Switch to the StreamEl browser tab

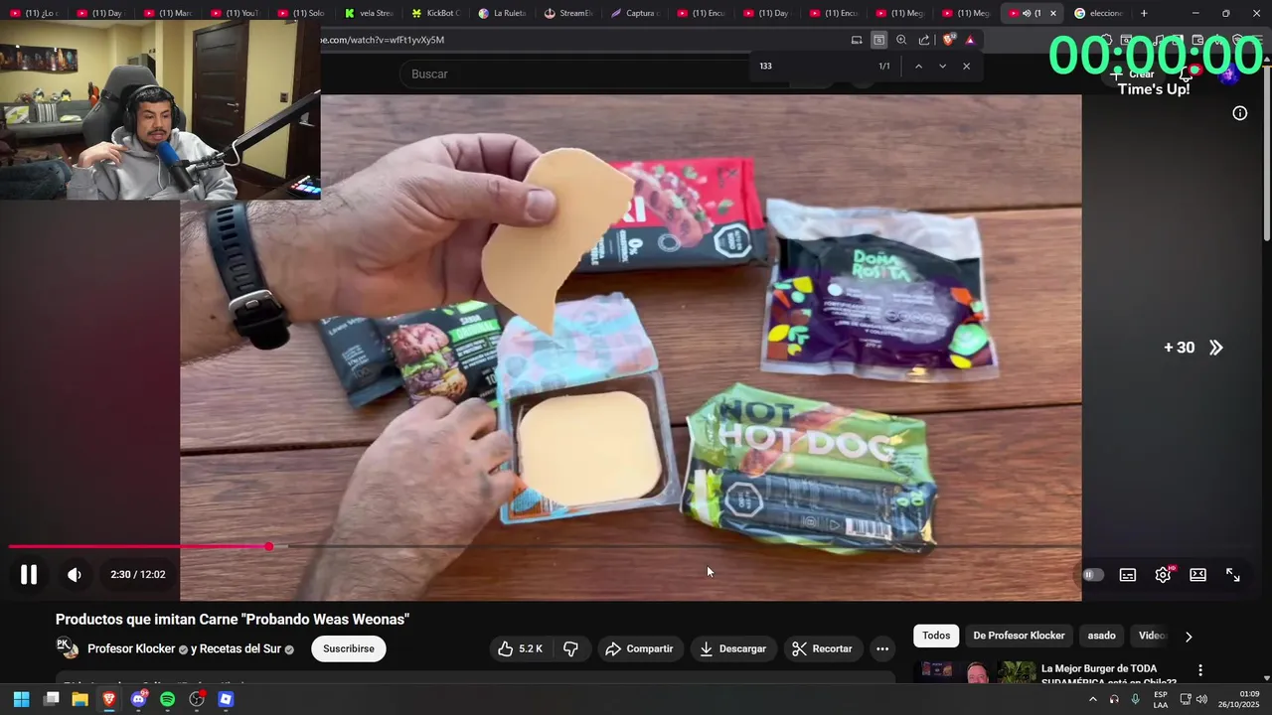569,13
